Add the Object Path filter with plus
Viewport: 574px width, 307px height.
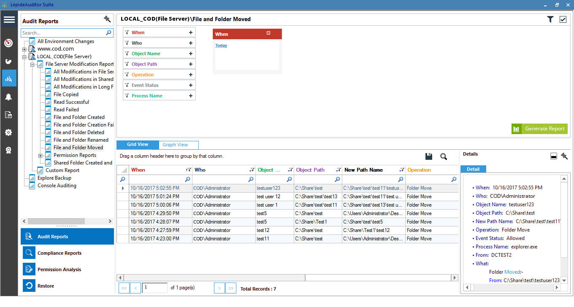191,64
